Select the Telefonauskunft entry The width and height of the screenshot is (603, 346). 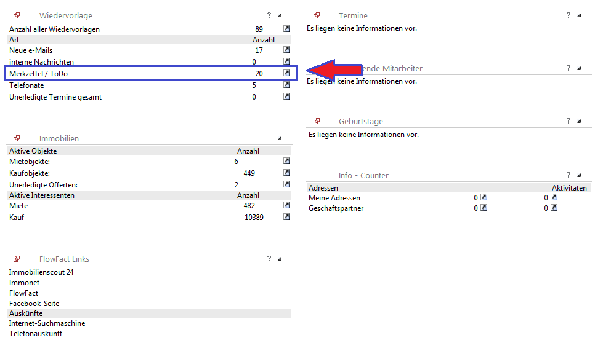36,334
